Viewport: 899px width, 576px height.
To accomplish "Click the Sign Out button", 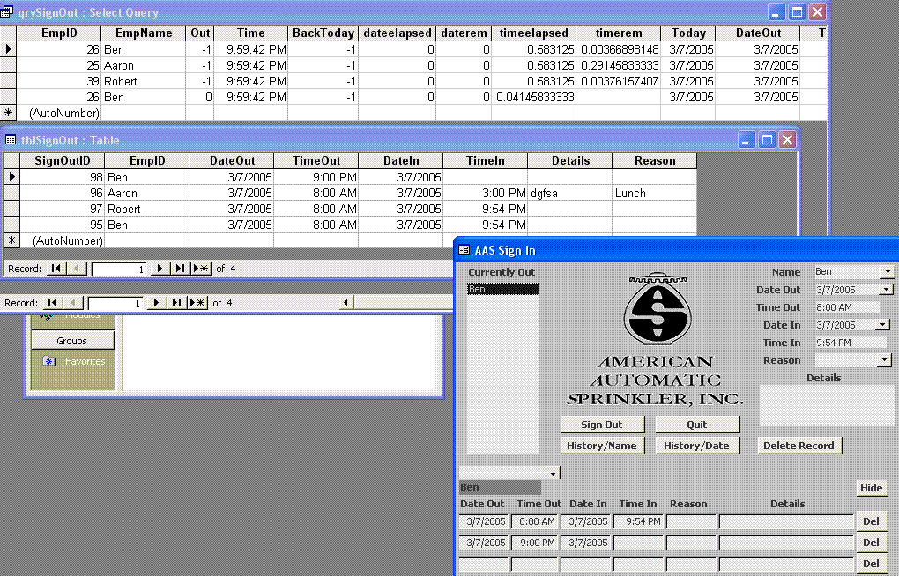I will (x=602, y=425).
